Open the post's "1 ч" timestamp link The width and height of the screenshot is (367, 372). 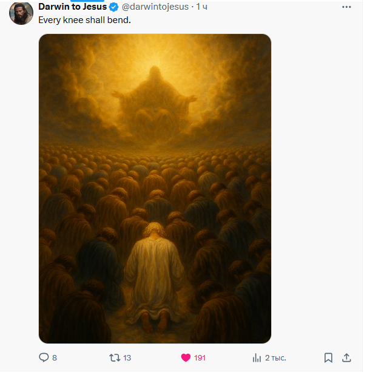click(x=203, y=7)
